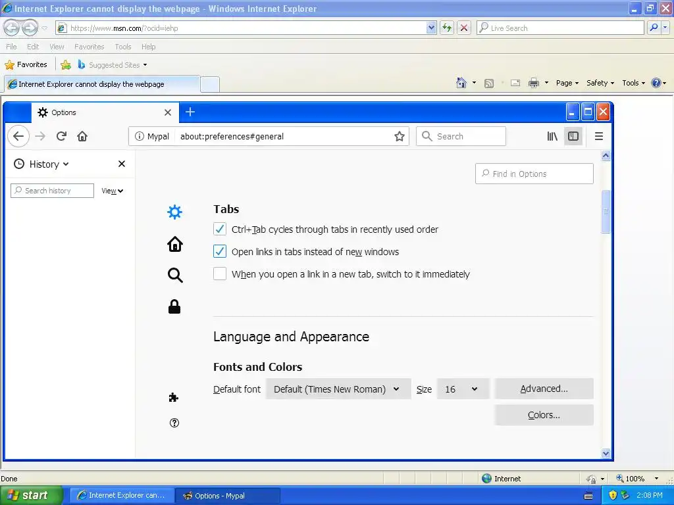Open Extensions puzzle piece icon
Image resolution: width=674 pixels, height=505 pixels.
point(174,398)
